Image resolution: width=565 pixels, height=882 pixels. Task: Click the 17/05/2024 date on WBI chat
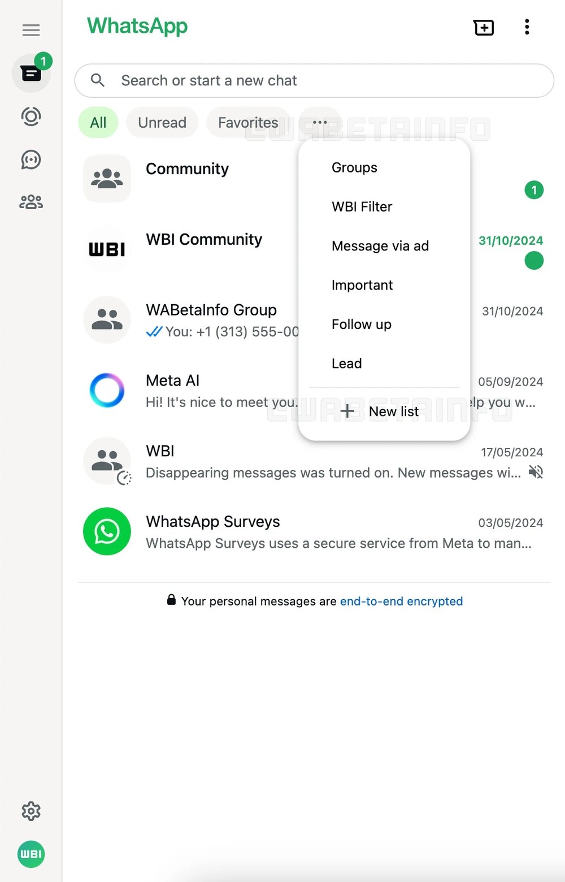[512, 452]
